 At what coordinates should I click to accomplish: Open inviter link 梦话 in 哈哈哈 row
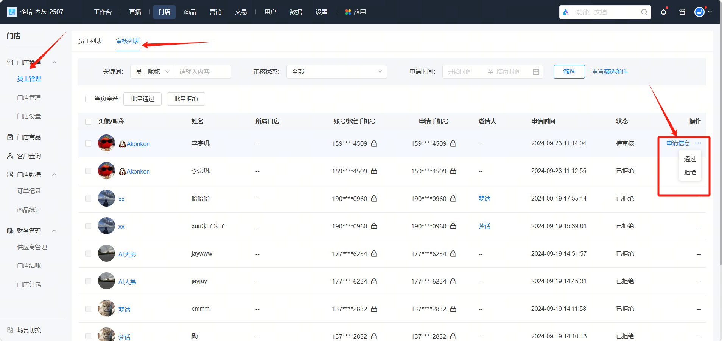[x=484, y=199]
